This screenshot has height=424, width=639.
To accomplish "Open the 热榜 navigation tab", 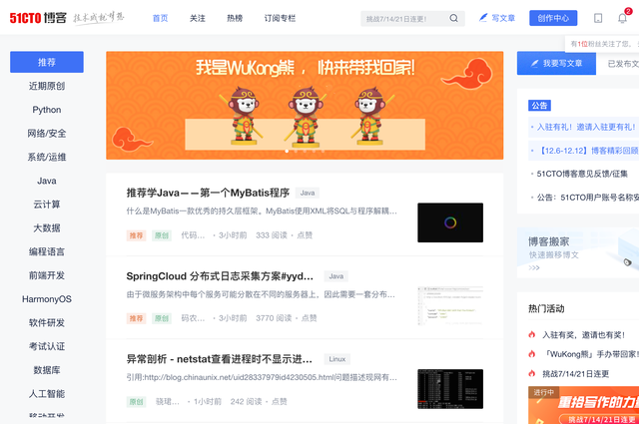I will 235,18.
